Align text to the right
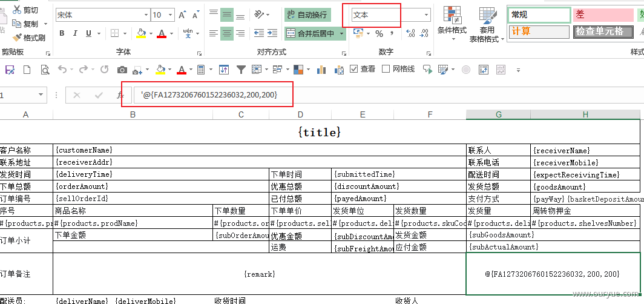Screen dimensions: 644x304 click(240, 33)
